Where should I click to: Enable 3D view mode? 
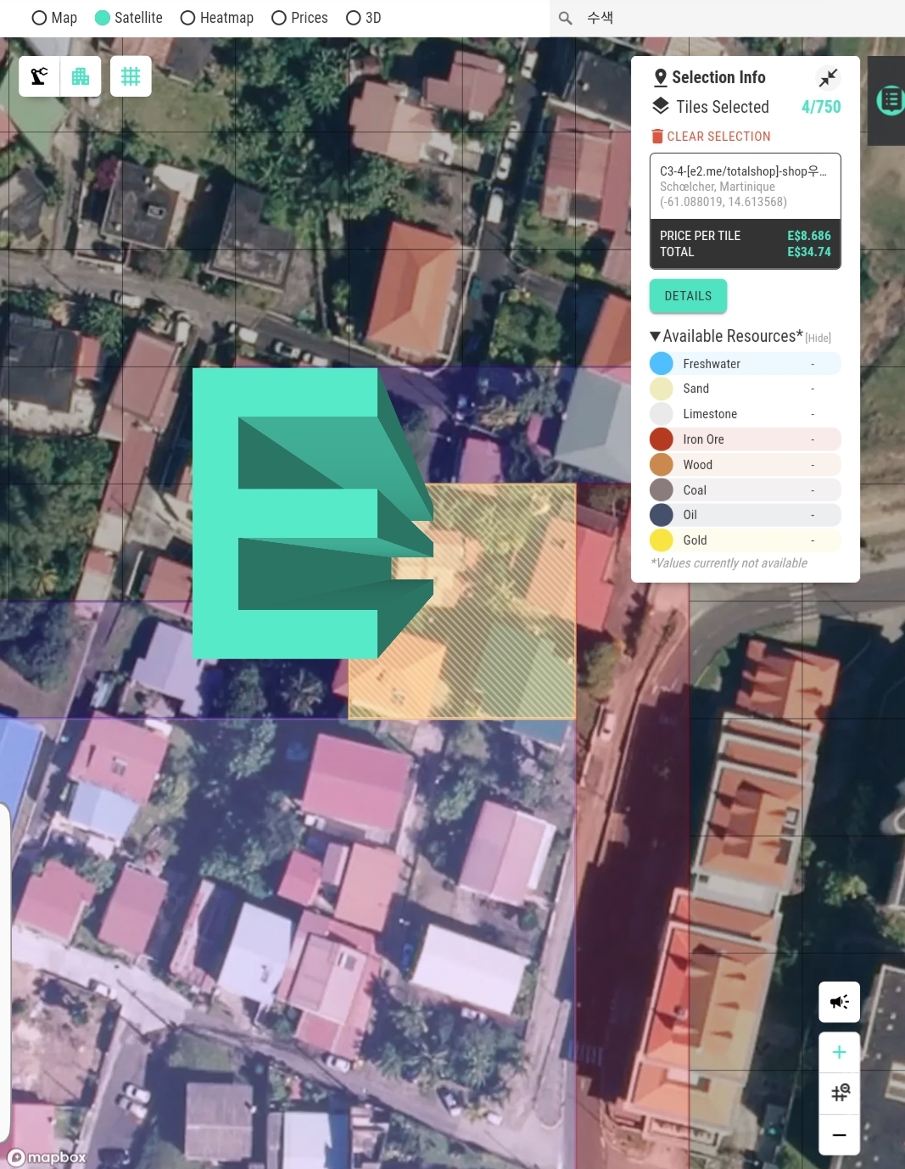click(x=354, y=18)
